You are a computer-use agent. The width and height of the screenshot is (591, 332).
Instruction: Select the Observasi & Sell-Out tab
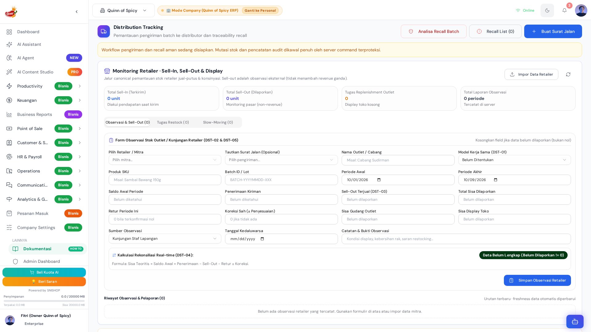127,122
